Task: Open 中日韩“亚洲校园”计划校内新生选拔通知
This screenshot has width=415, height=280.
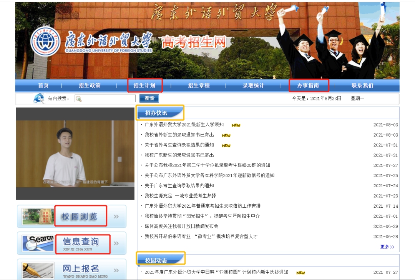Action: point(216,272)
